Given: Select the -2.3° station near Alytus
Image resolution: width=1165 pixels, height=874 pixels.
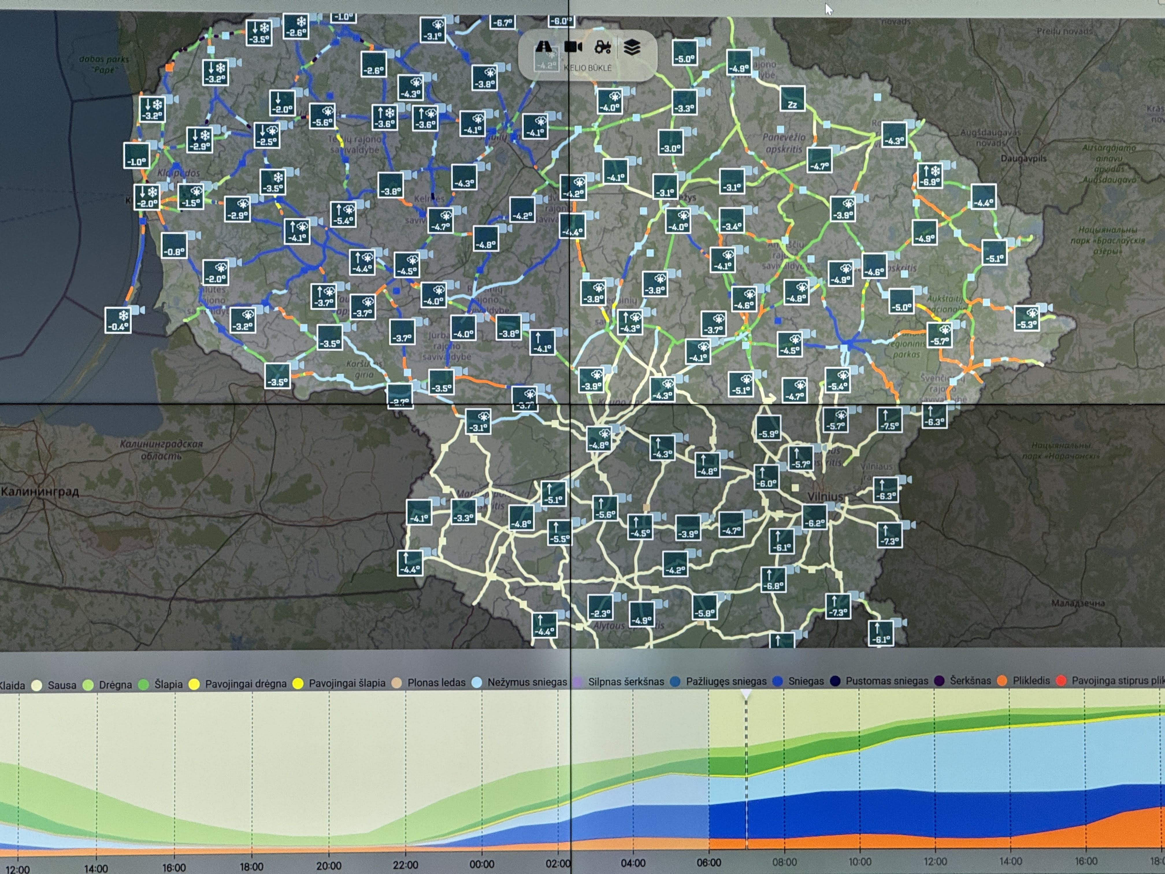Looking at the screenshot, I should coord(600,608).
